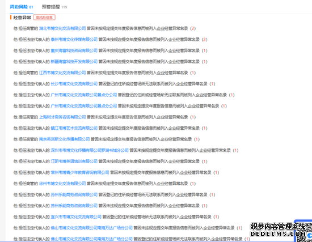Viewport: 312px width, 242px height.
Task: Open 镇江韦博艺术交流有限公司 link
Action: [x=74, y=128]
